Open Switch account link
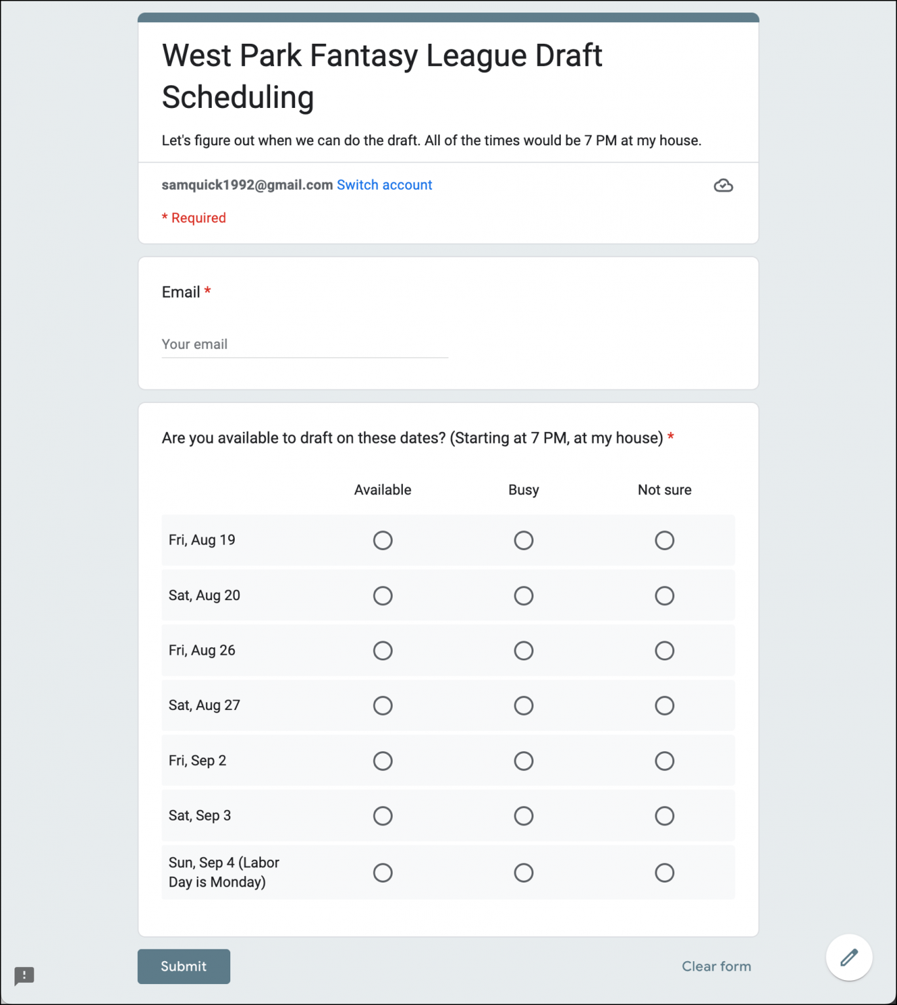The width and height of the screenshot is (897, 1005). pos(384,185)
